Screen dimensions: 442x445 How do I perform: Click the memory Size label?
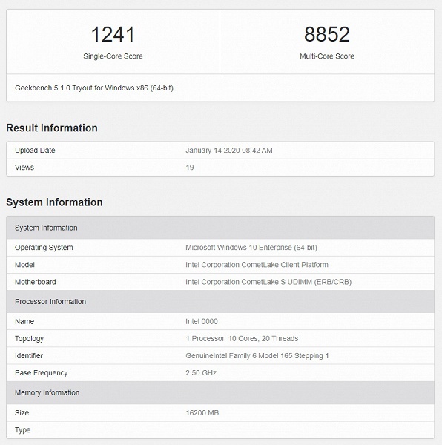coord(22,412)
